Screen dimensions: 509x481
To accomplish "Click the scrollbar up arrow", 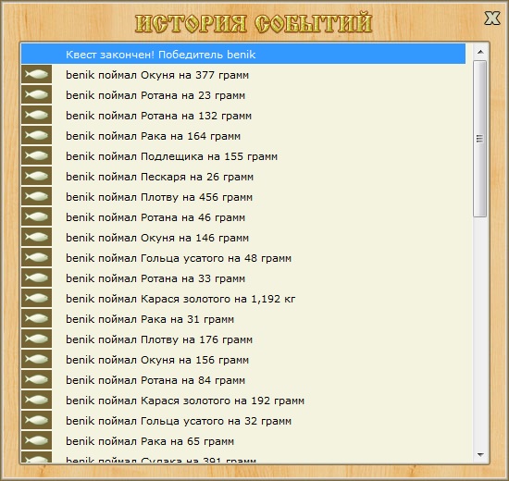I will tap(480, 52).
